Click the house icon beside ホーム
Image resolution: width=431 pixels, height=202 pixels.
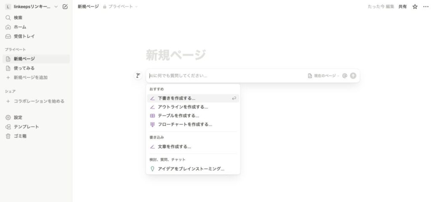tap(8, 27)
